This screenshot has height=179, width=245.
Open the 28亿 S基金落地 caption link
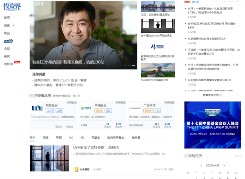(x=155, y=15)
